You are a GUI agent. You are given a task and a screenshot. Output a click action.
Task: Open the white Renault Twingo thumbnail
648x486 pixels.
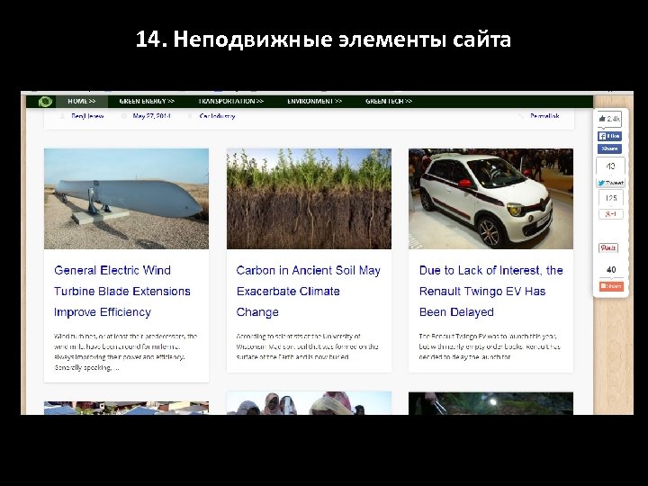[x=491, y=199]
